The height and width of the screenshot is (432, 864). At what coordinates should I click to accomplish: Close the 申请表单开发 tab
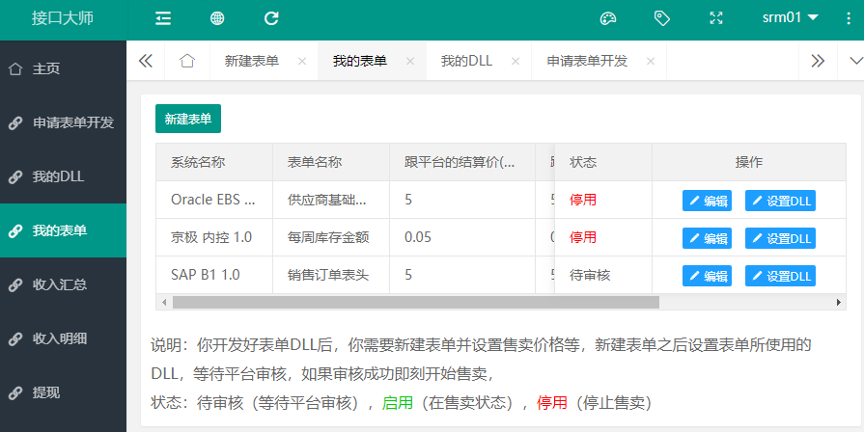coord(651,61)
